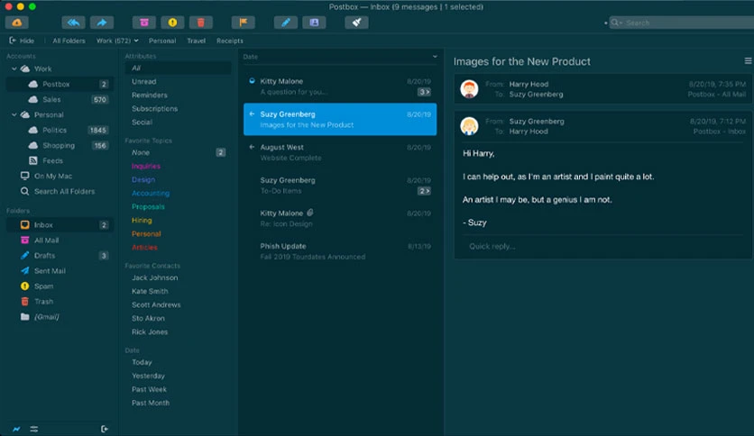Viewport: 754px width, 436px height.
Task: Click the Forward arrow button
Action: pyautogui.click(x=102, y=23)
